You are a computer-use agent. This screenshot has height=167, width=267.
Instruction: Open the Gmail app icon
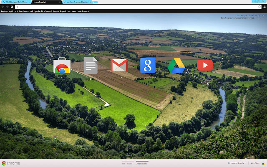119,65
